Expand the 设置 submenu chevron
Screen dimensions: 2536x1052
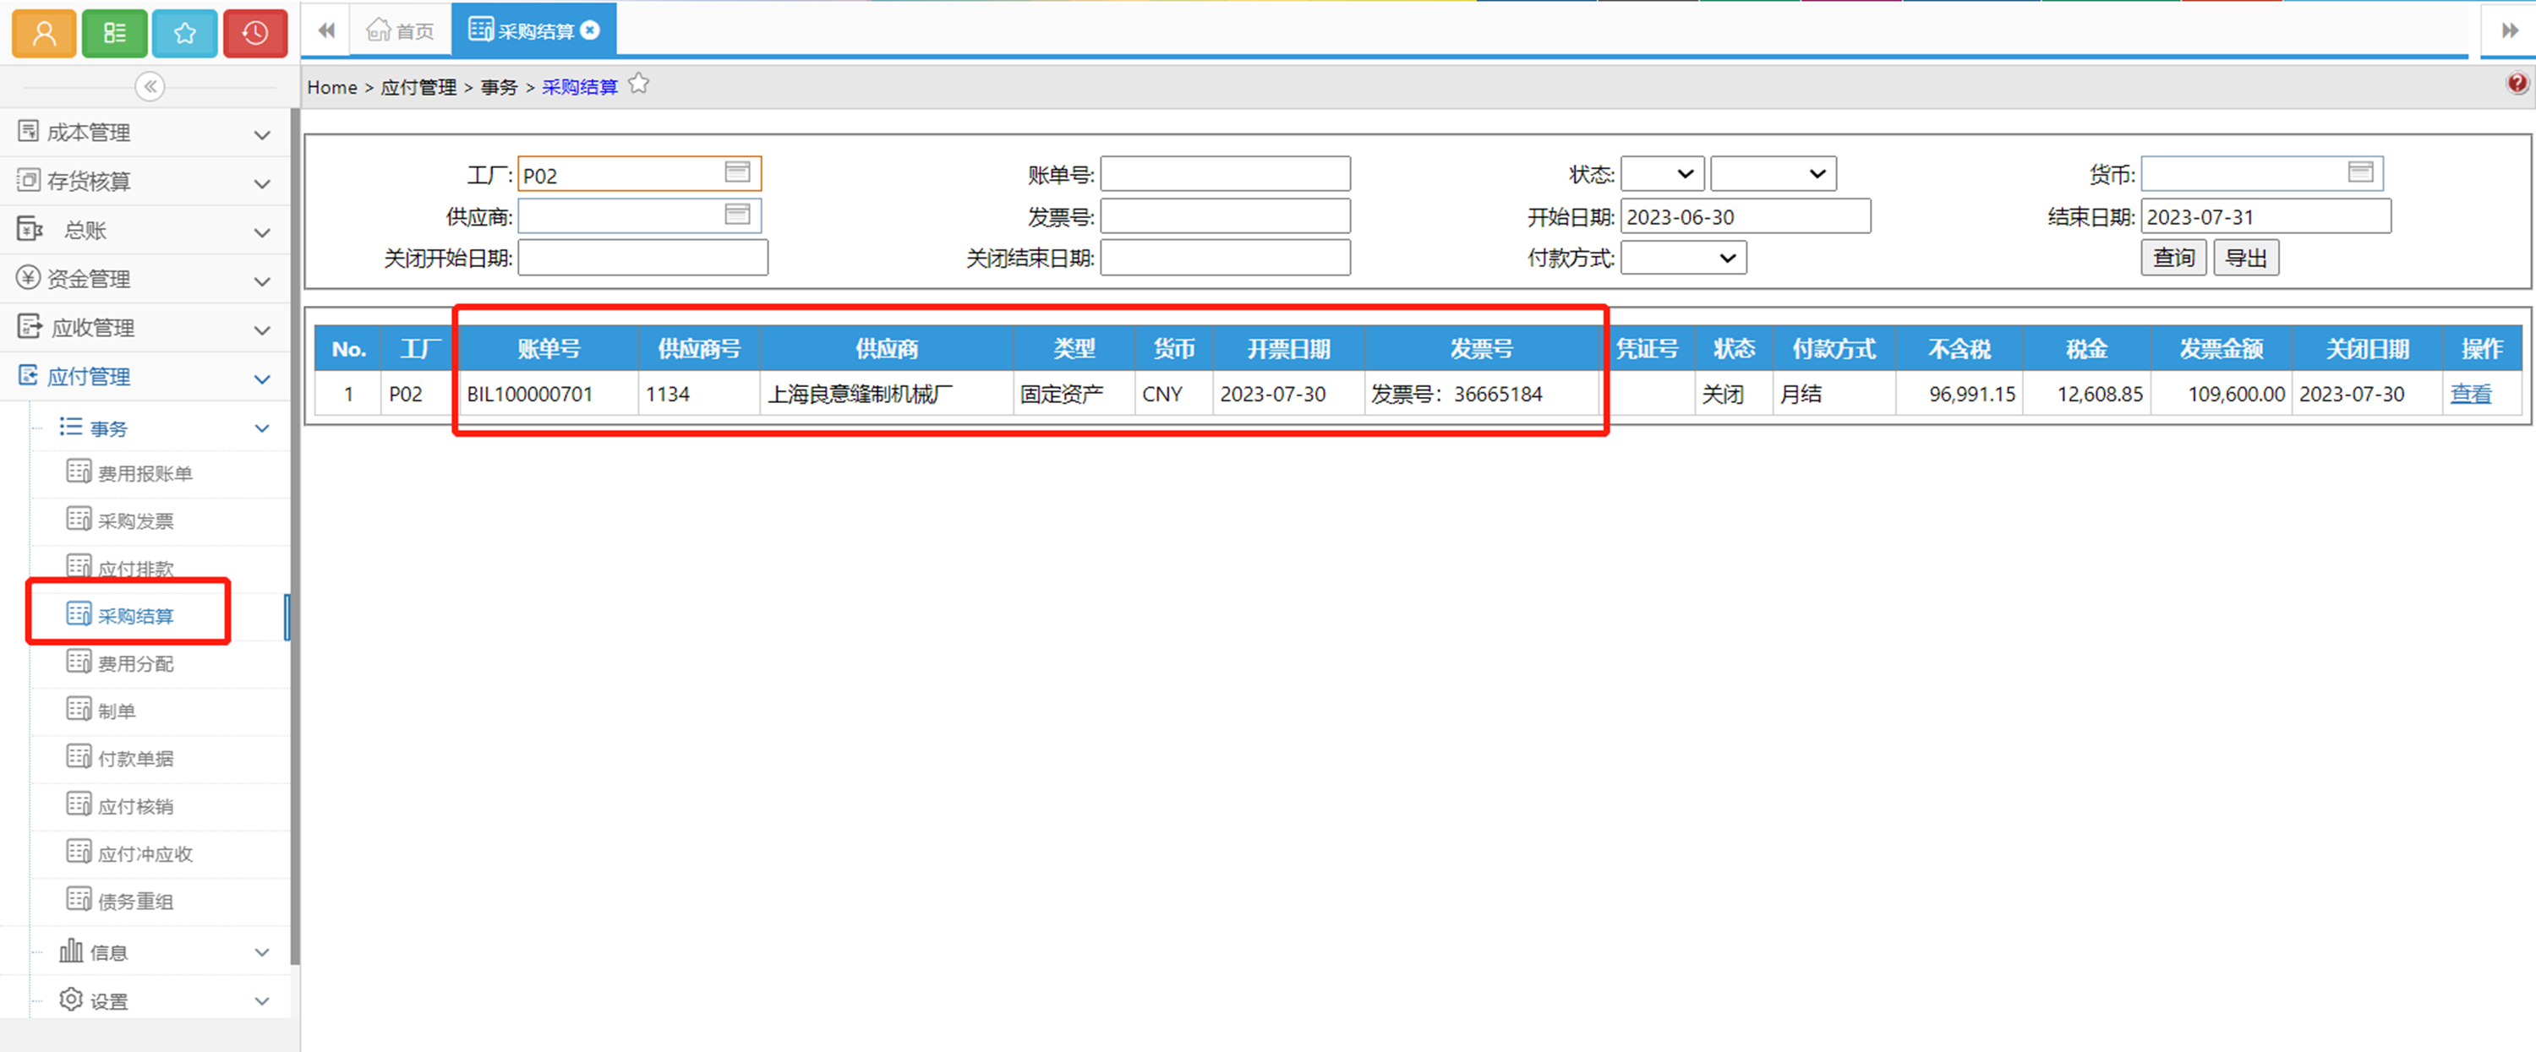tap(262, 1000)
